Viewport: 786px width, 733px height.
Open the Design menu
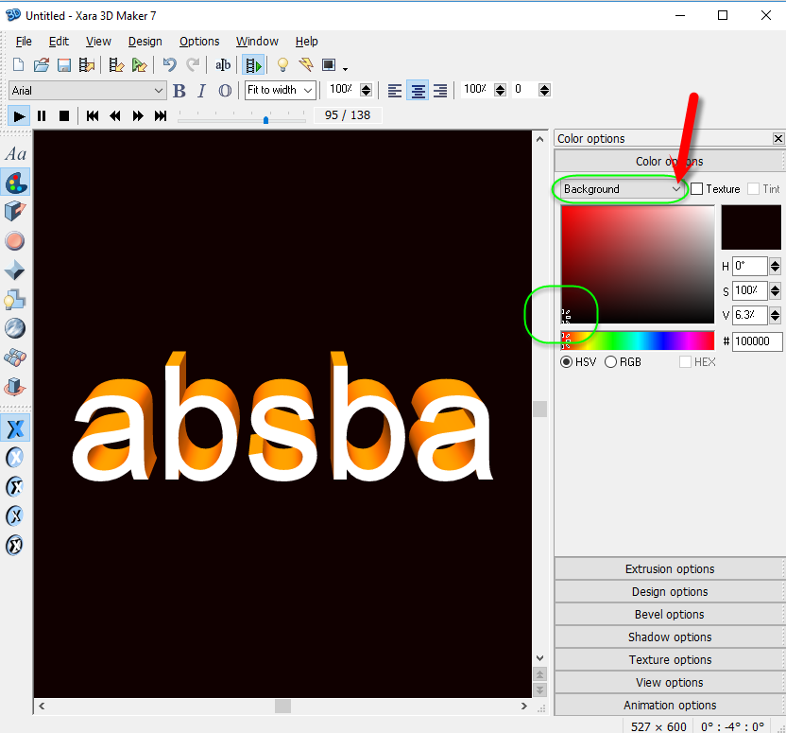(145, 42)
